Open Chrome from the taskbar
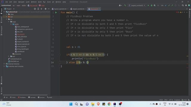 tap(109, 104)
